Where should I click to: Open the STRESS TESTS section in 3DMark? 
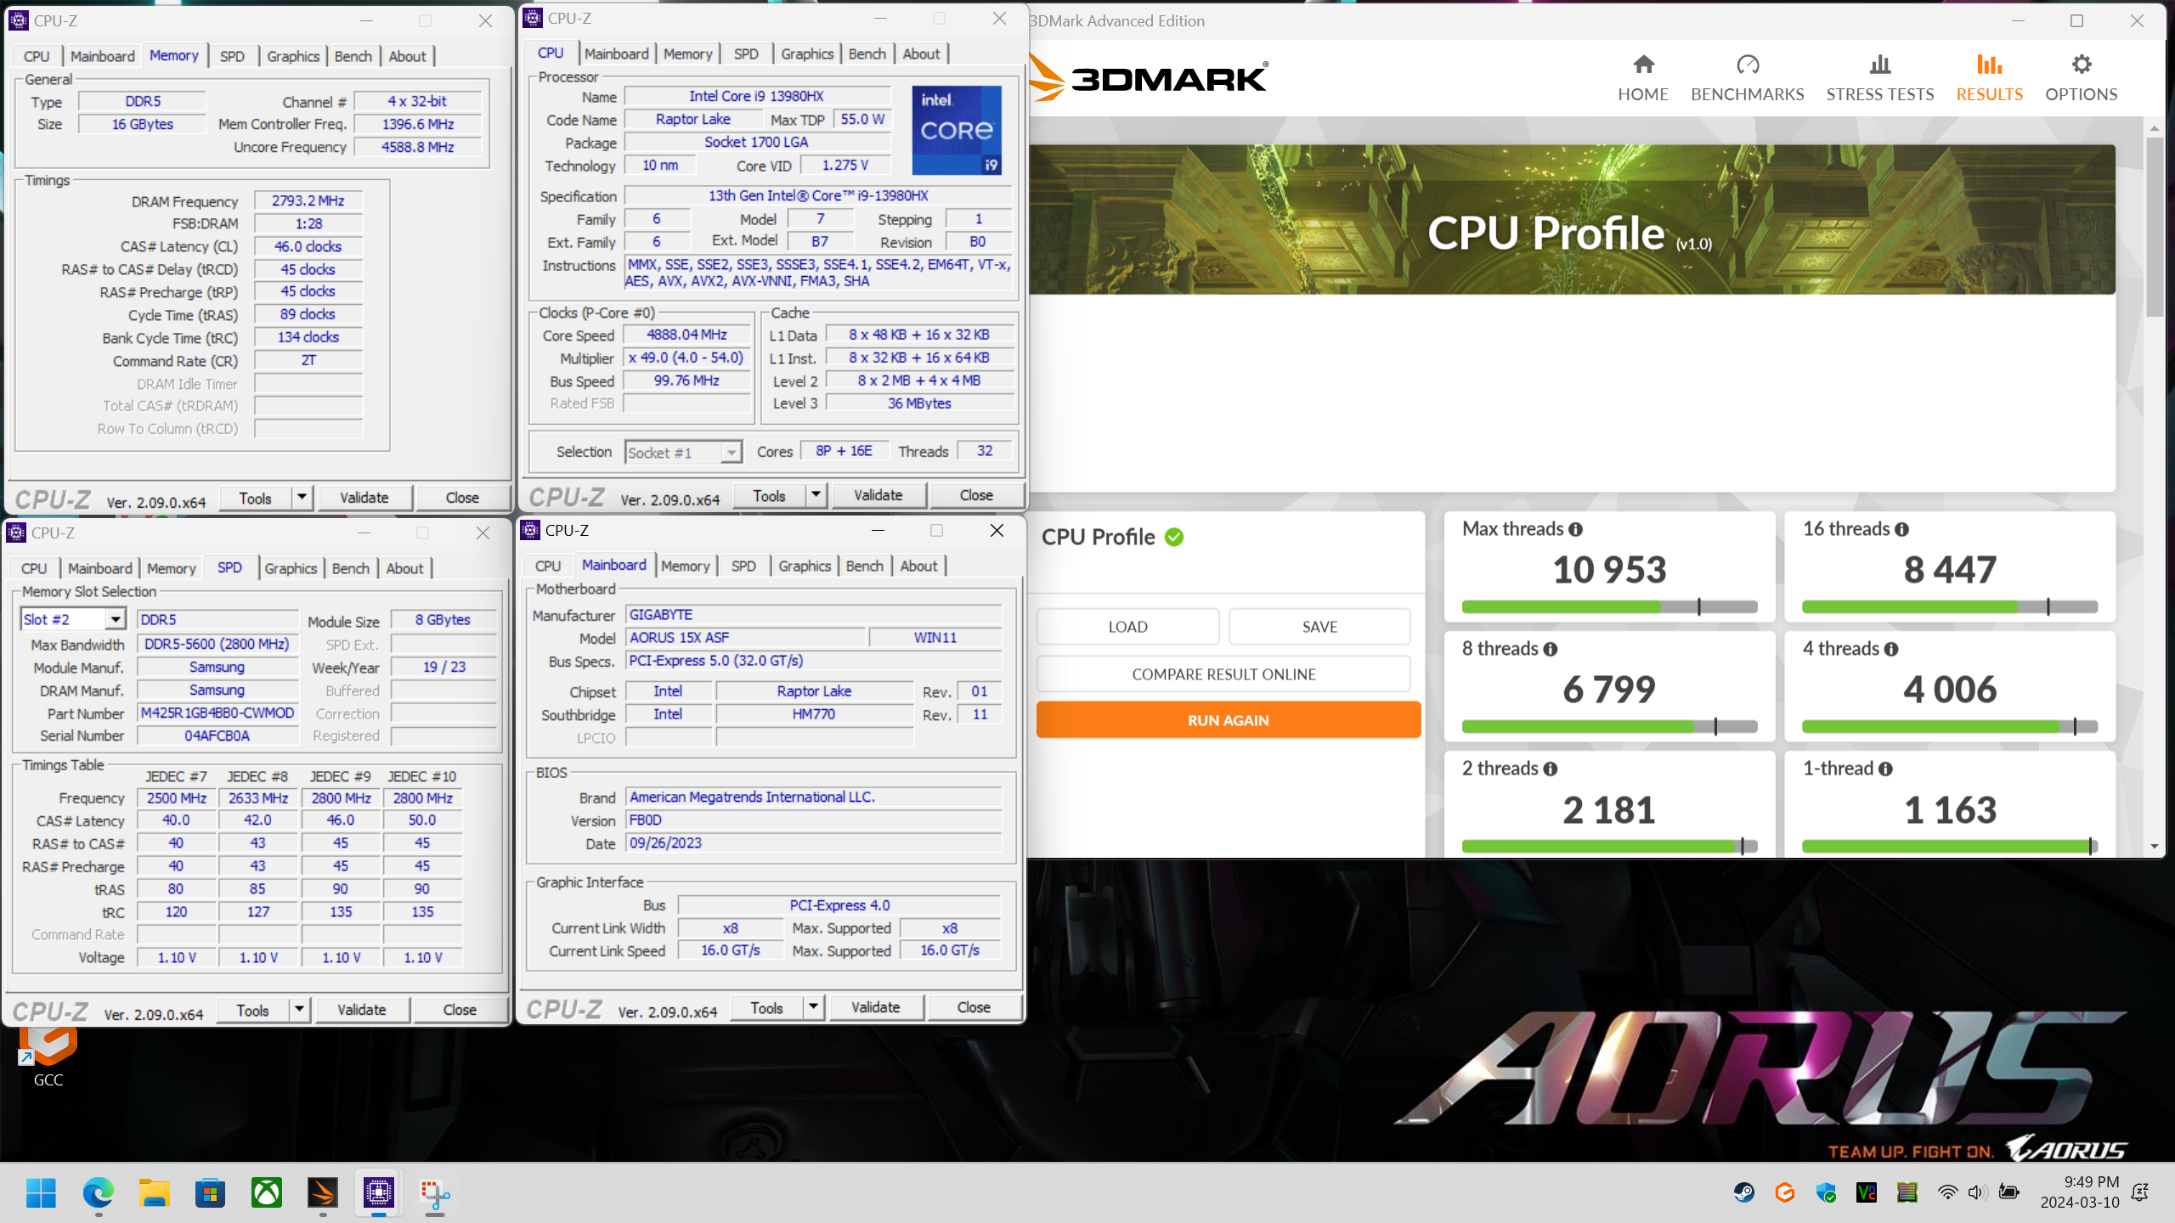coord(1879,77)
